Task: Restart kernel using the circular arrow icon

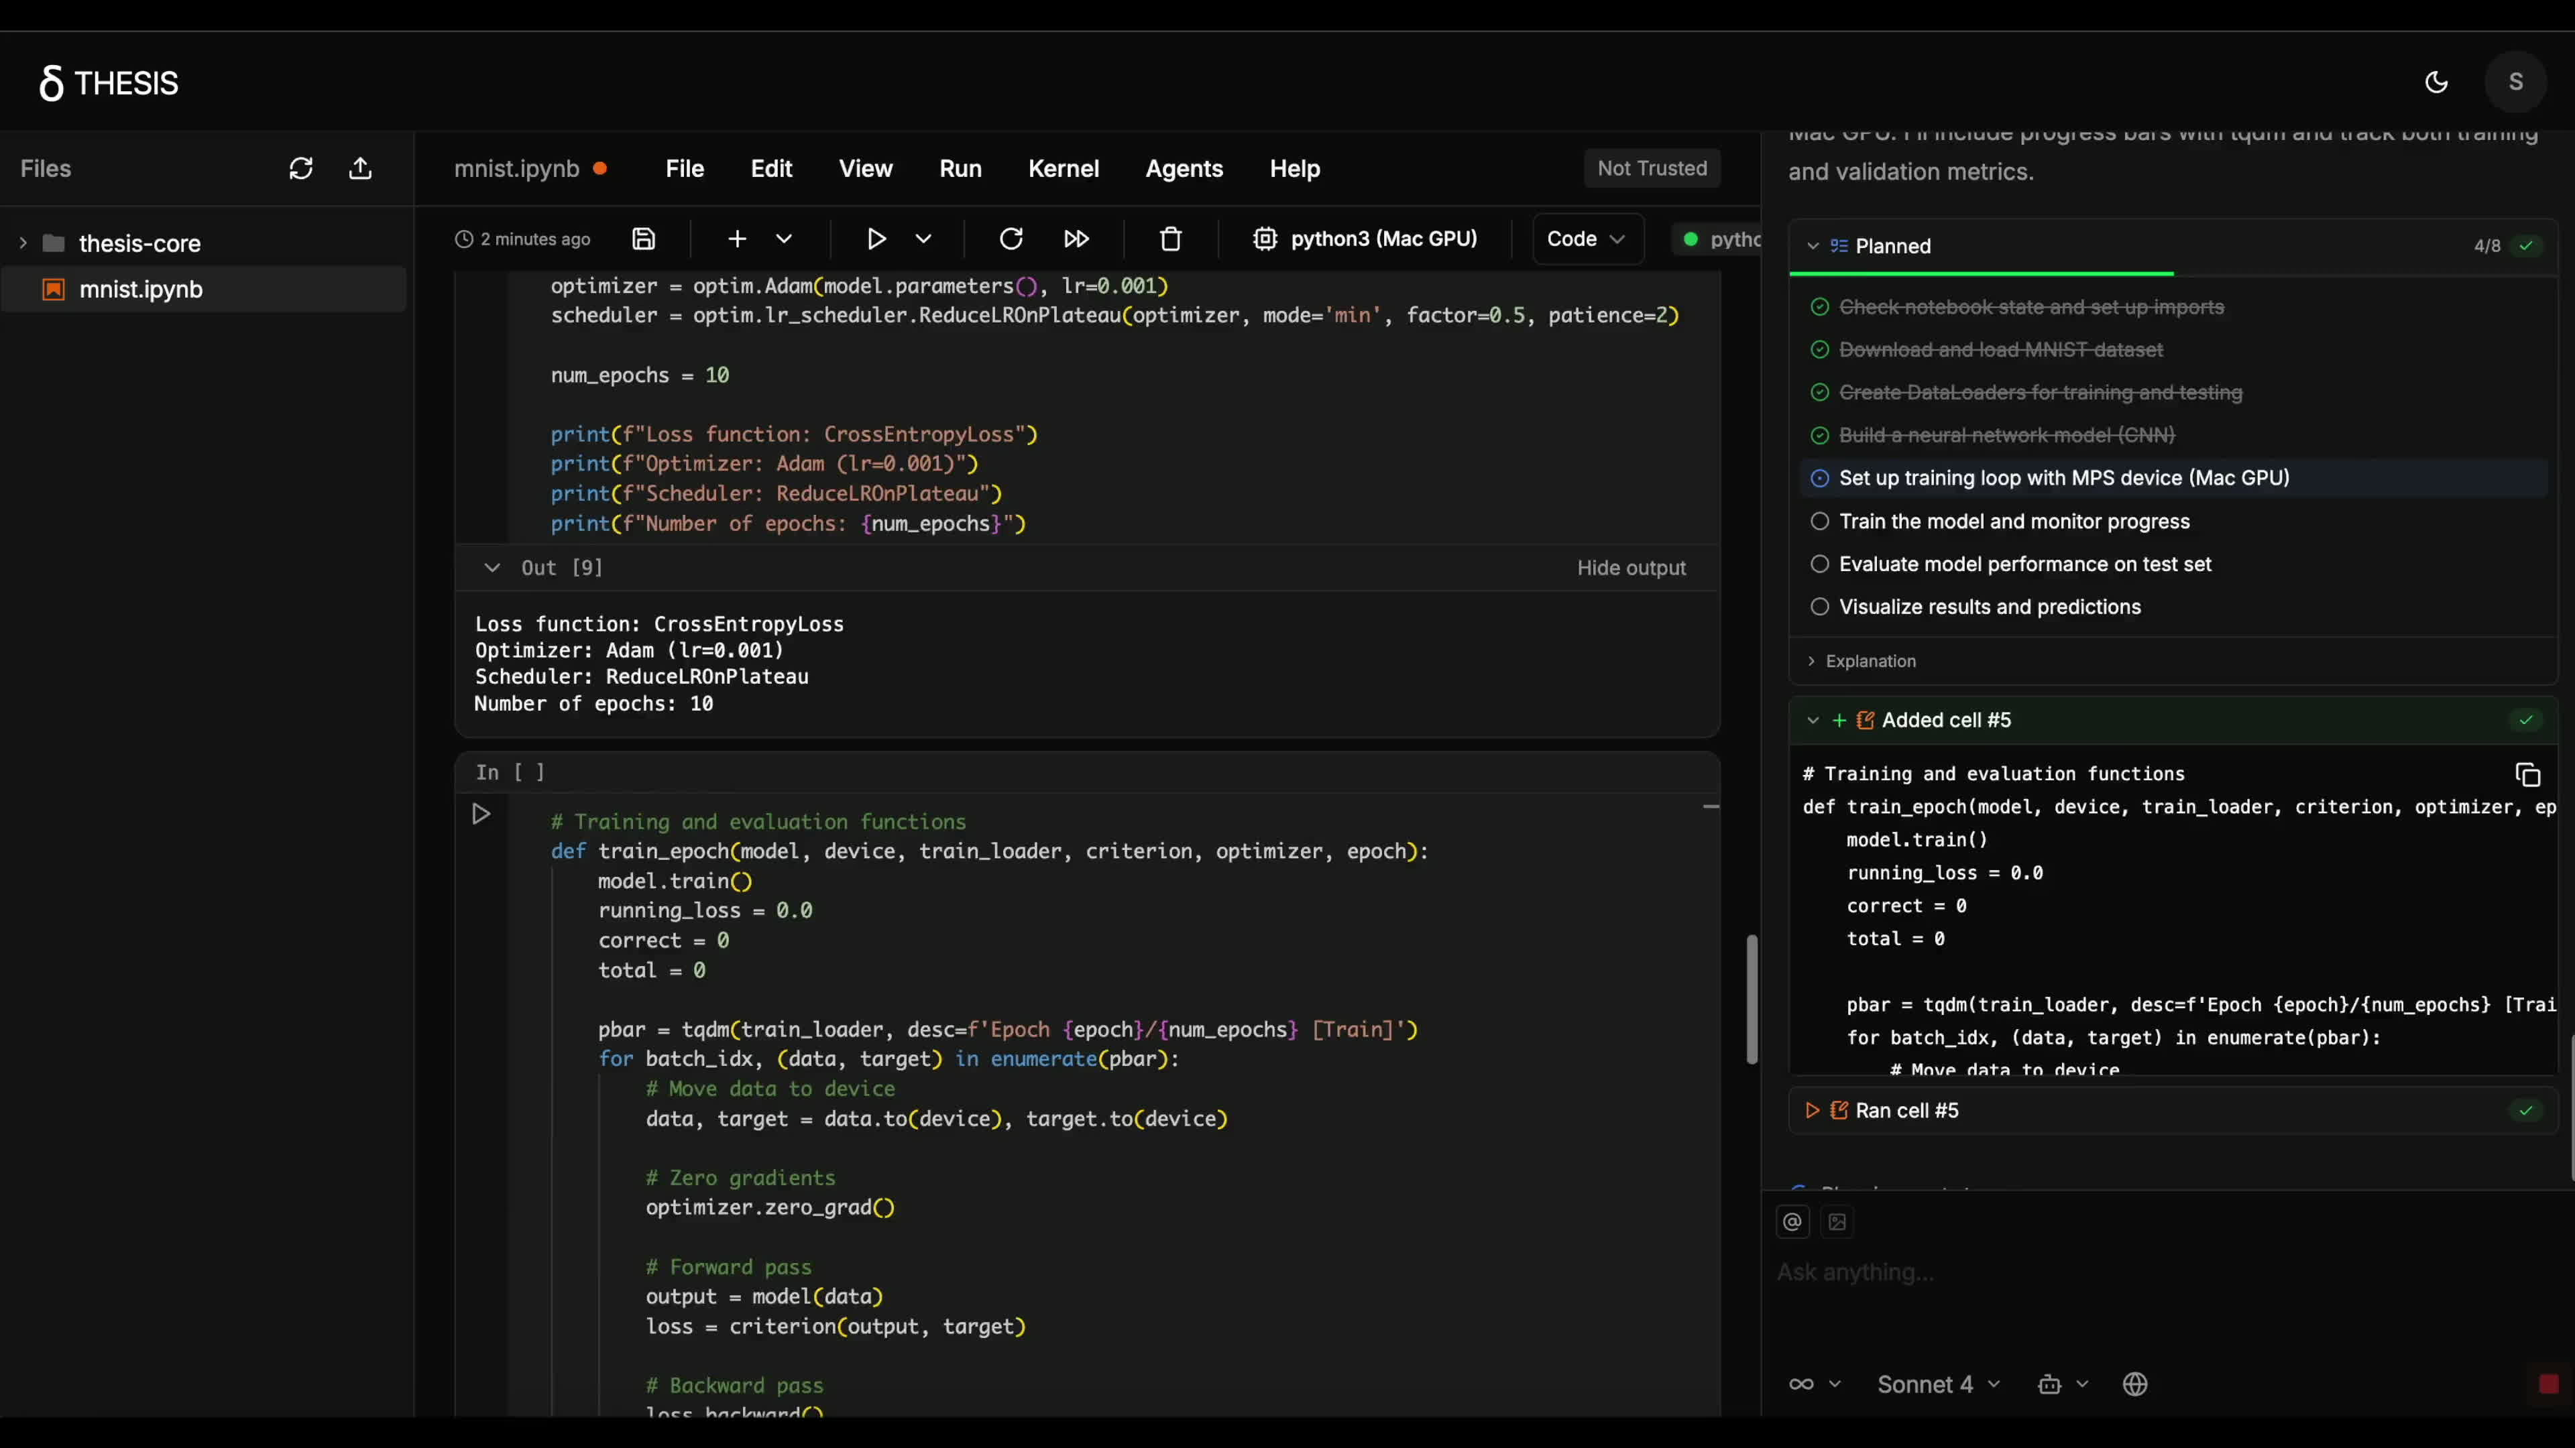Action: (x=1011, y=239)
